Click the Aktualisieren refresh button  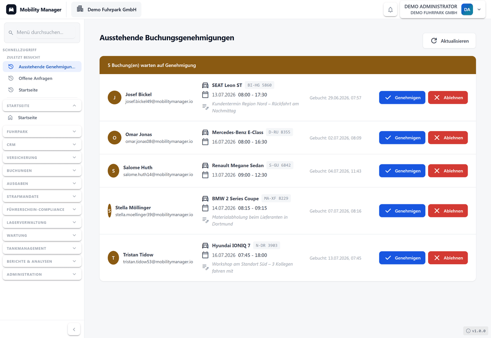click(x=449, y=41)
